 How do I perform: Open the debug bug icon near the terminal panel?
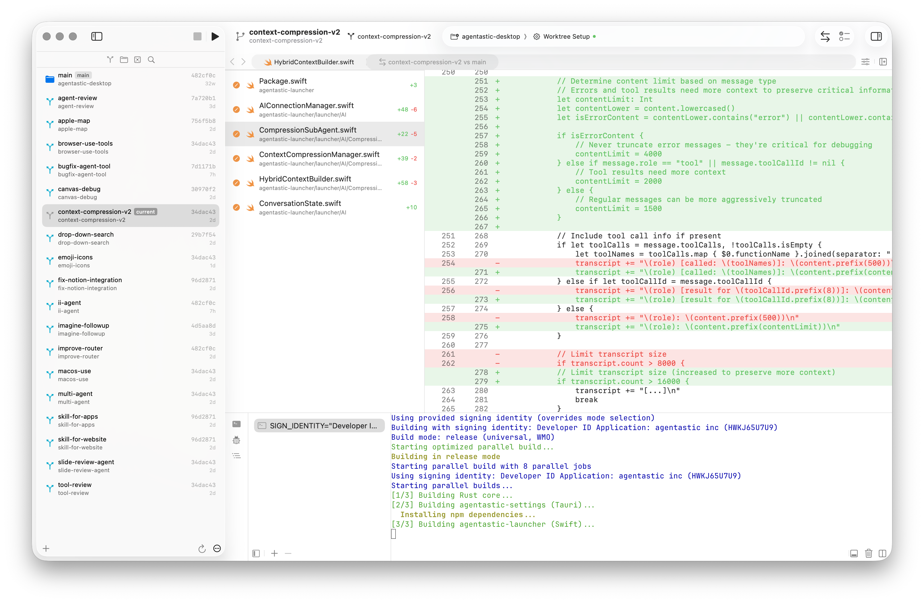236,440
